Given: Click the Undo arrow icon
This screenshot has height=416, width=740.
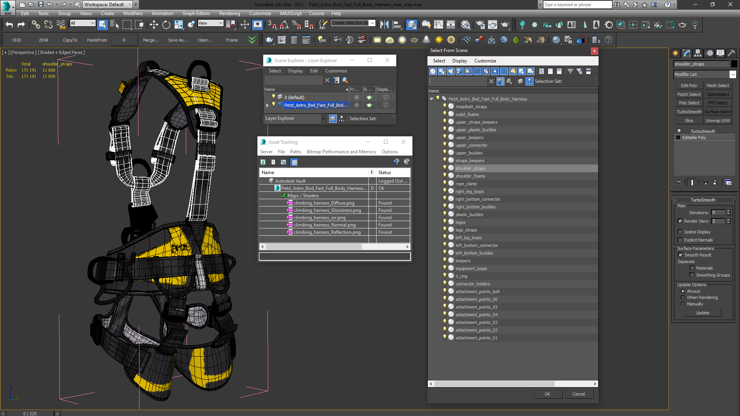Looking at the screenshot, I should [9, 25].
